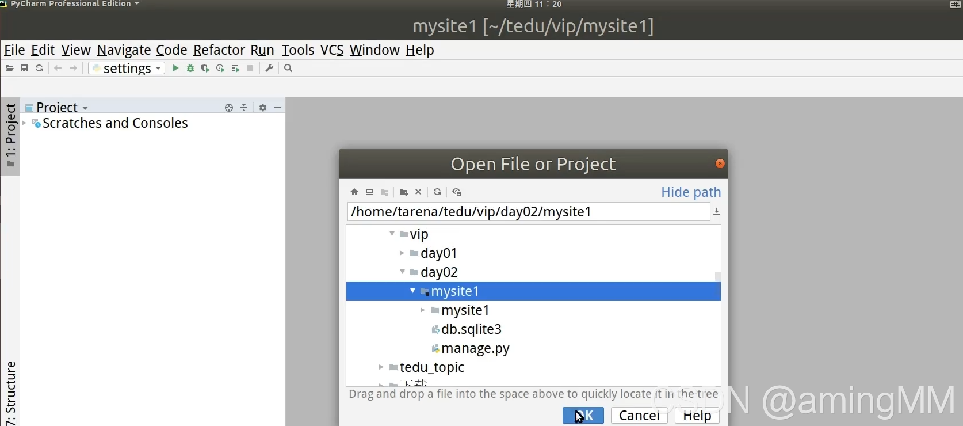The width and height of the screenshot is (963, 426).
Task: Close the Open File or Project dialog
Action: 720,163
